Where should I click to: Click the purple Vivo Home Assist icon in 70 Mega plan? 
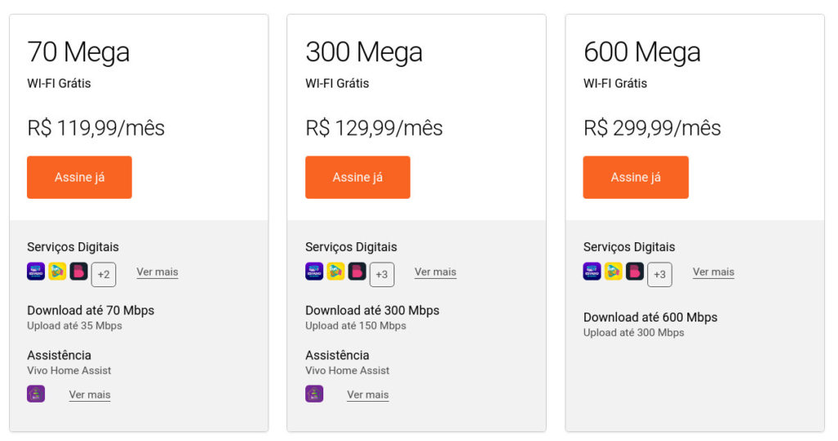click(x=36, y=394)
